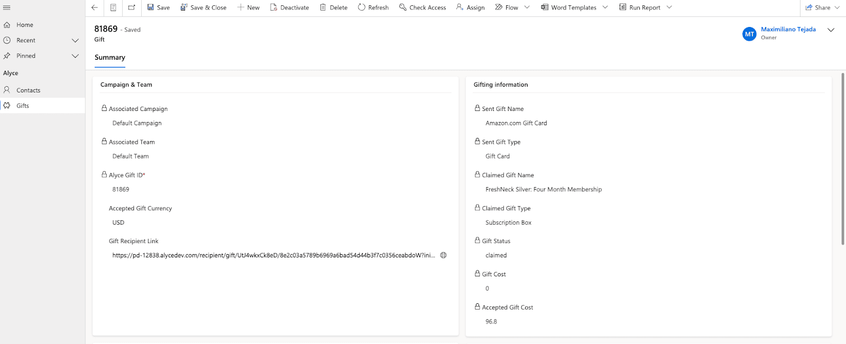Open Word Templates
This screenshot has width=846, height=344.
tap(569, 7)
